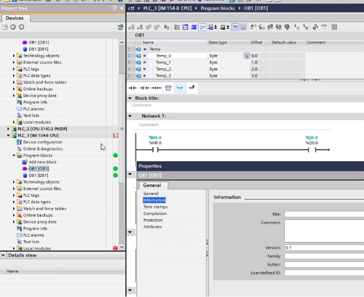Expand Watch and force tables under PLC_3

click(14, 209)
